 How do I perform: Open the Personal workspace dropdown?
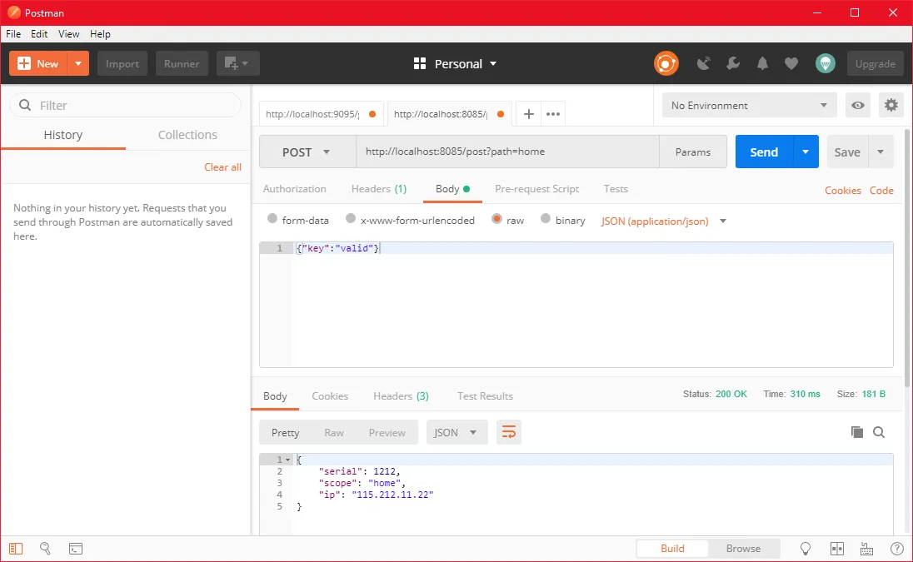(x=455, y=63)
